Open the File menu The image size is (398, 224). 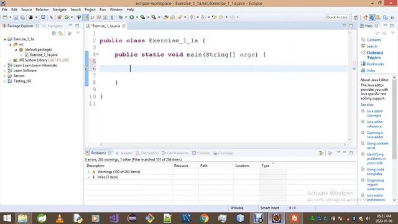pos(4,9)
